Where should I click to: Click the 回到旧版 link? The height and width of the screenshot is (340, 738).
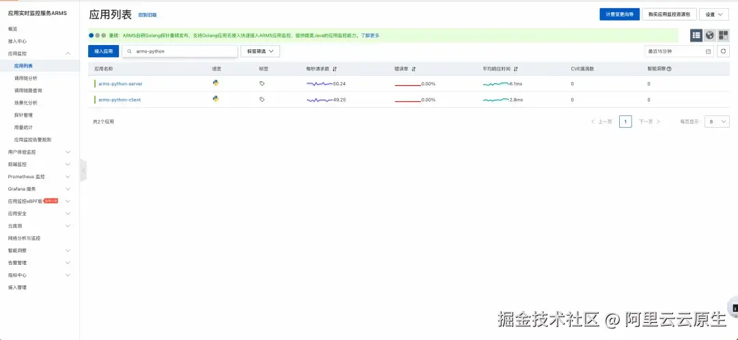(148, 15)
